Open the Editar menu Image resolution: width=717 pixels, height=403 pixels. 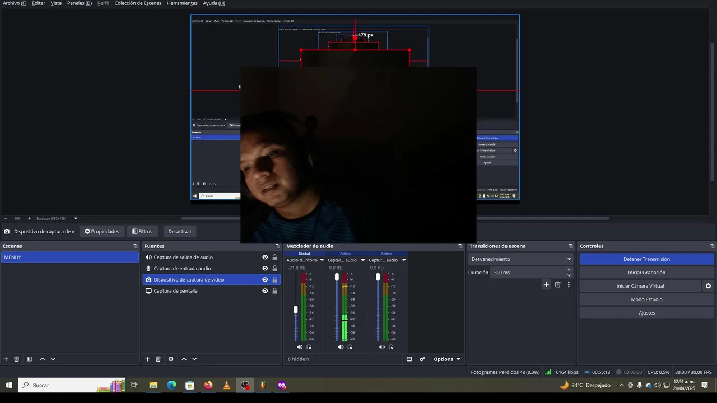[39, 3]
